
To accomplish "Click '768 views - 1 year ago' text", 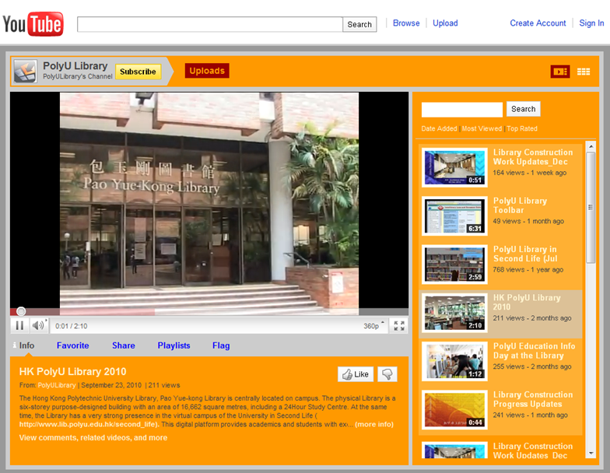I will point(528,269).
